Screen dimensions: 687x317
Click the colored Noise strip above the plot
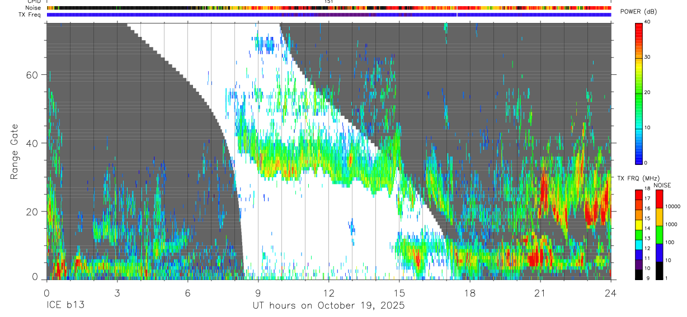coord(329,8)
